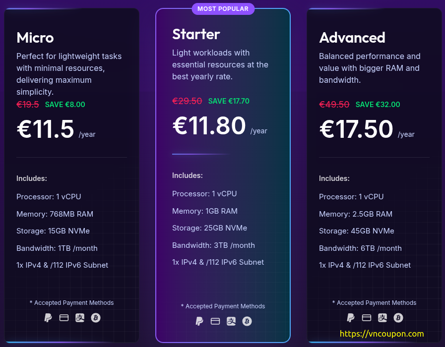
Task: Click the Bitcoin icon in Starter plan
Action: (247, 321)
